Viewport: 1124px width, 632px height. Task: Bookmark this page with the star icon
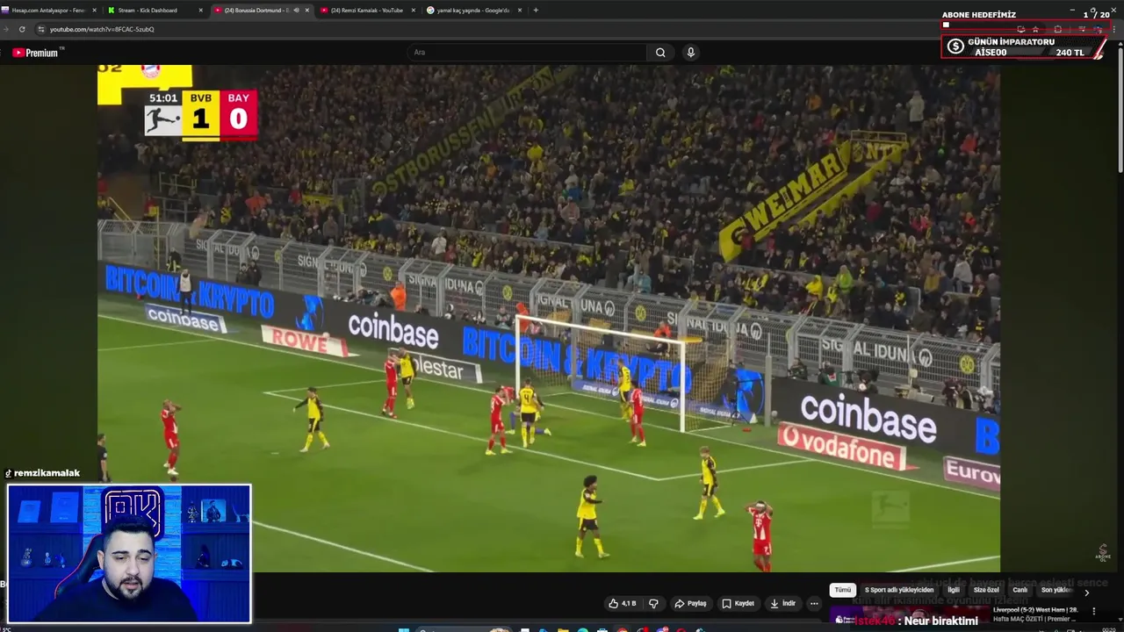click(x=1035, y=29)
